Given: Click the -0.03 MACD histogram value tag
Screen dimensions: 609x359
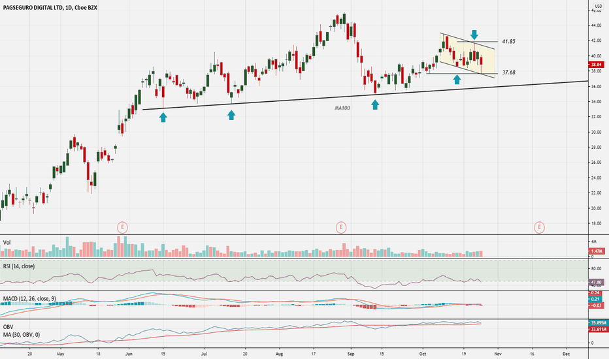Looking at the screenshot, I should 597,305.
